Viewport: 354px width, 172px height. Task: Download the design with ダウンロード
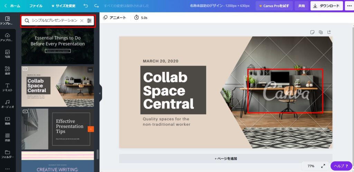(326, 6)
